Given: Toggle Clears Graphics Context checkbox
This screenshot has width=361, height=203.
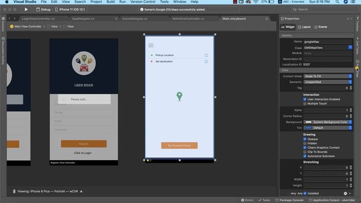Looking at the screenshot, I should [x=305, y=148].
